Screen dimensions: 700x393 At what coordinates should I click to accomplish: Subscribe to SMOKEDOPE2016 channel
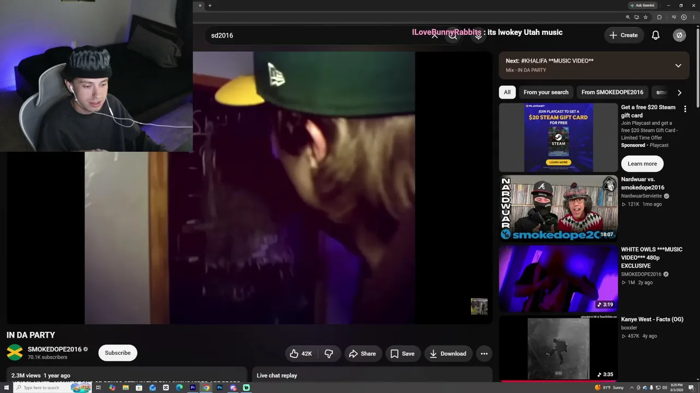point(118,353)
